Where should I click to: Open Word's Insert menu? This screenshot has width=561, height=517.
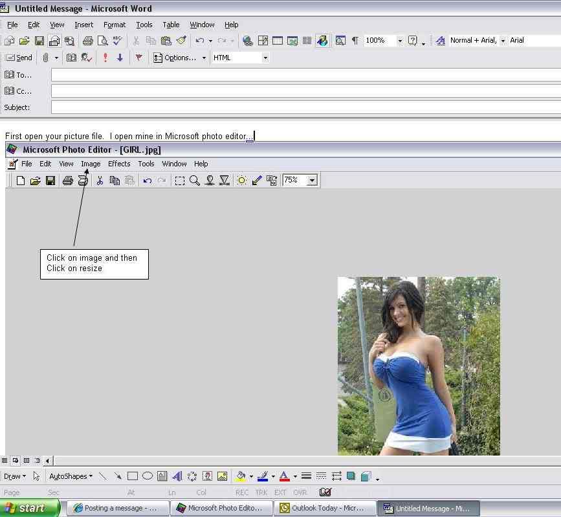(x=83, y=25)
